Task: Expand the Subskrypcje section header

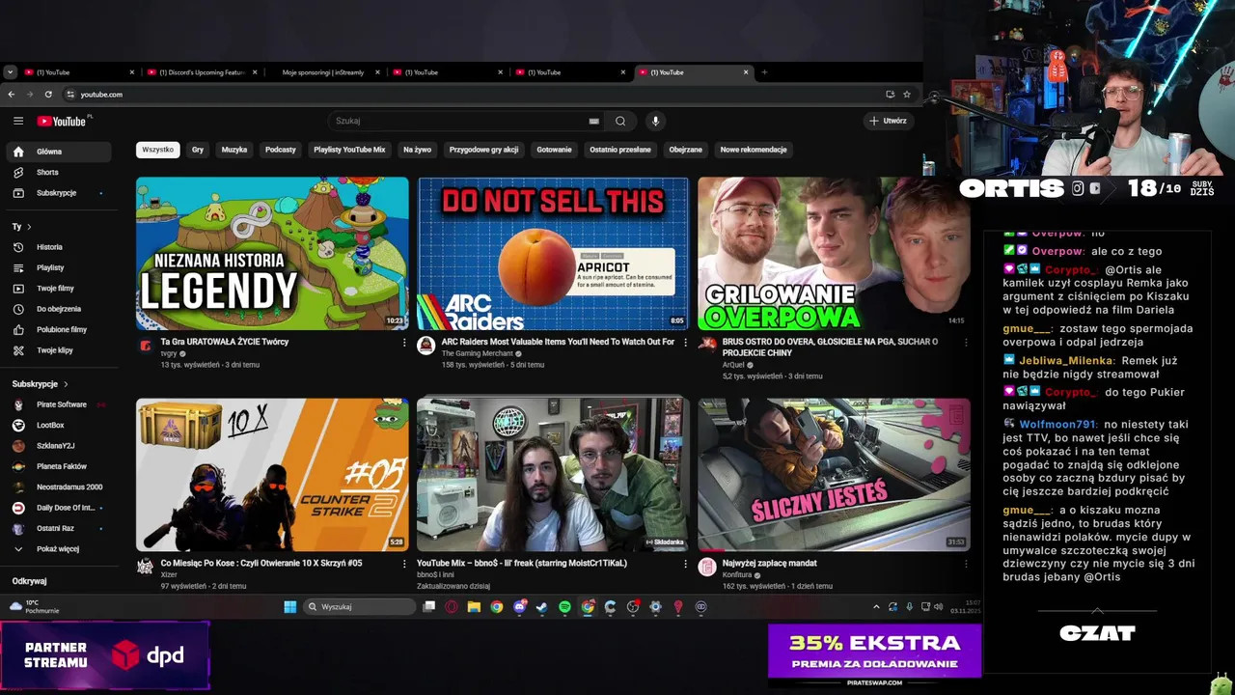Action: tap(40, 384)
